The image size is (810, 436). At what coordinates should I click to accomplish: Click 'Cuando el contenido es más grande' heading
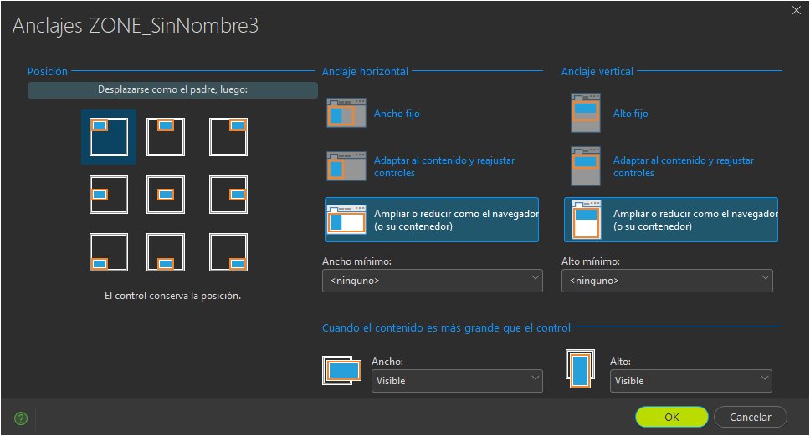[446, 327]
